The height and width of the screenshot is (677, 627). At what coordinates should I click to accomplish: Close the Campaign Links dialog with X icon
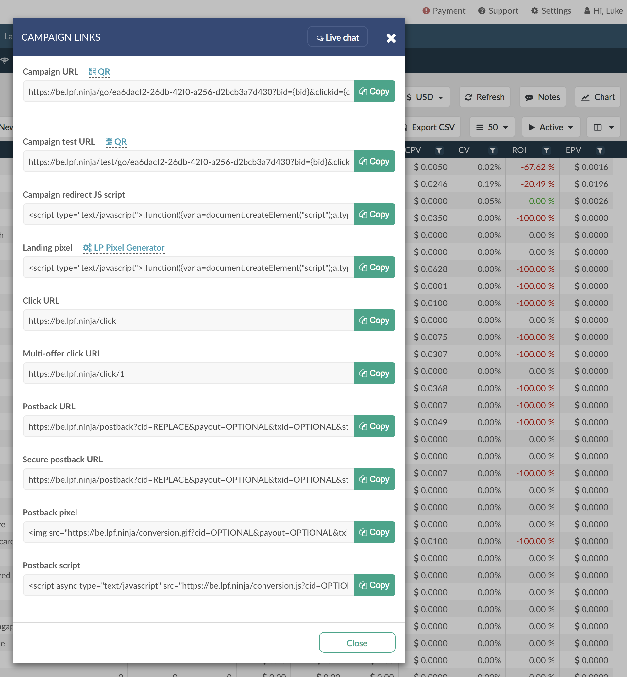[391, 38]
